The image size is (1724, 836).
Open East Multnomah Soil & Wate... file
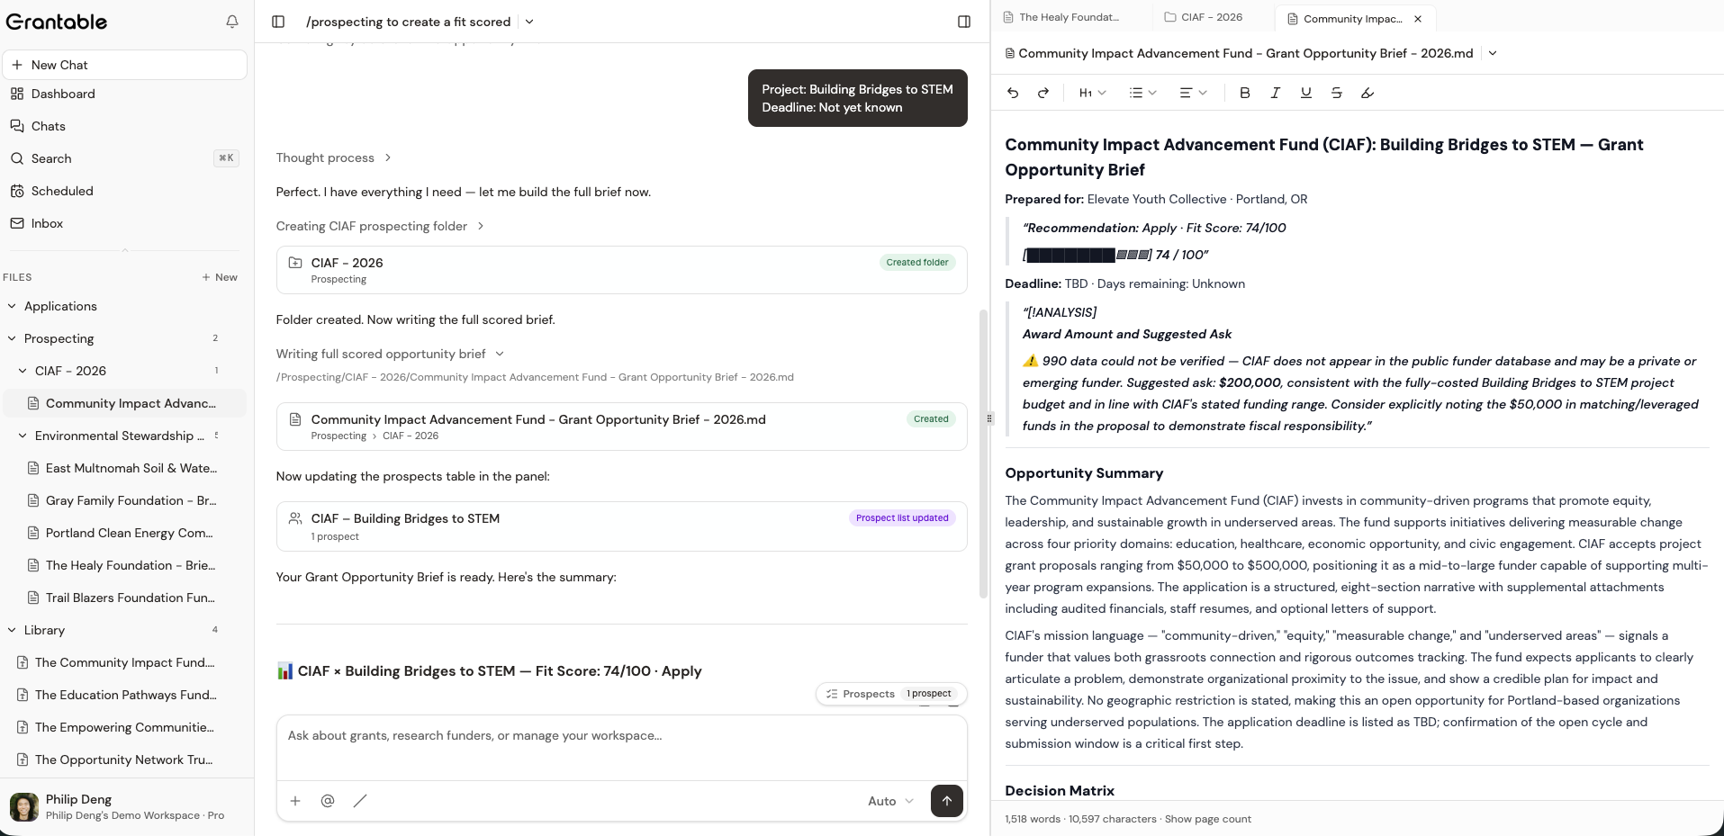pyautogui.click(x=125, y=468)
